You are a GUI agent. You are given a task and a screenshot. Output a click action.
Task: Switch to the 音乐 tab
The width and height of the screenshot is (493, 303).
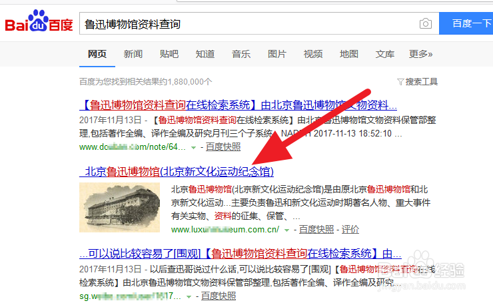coord(241,54)
